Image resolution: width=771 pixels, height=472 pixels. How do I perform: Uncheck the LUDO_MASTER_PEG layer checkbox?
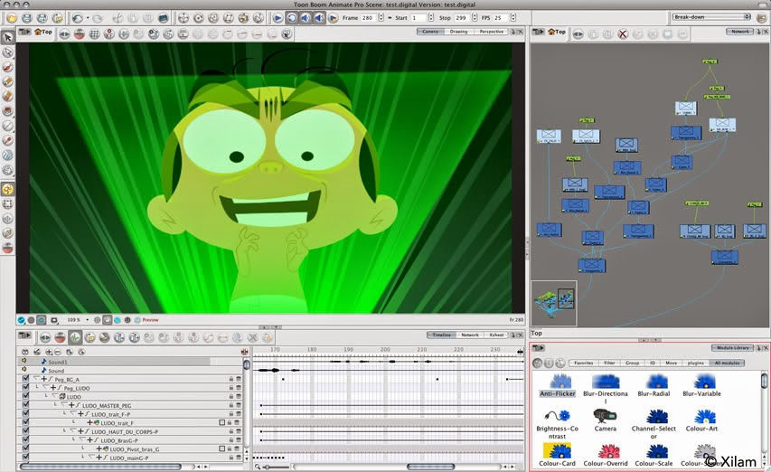pyautogui.click(x=25, y=405)
